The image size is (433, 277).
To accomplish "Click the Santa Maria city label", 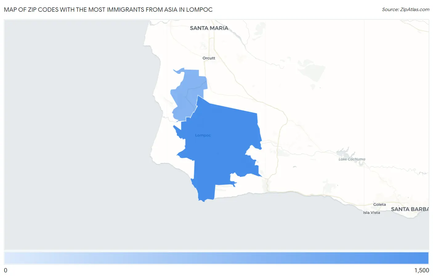I will coord(209,28).
